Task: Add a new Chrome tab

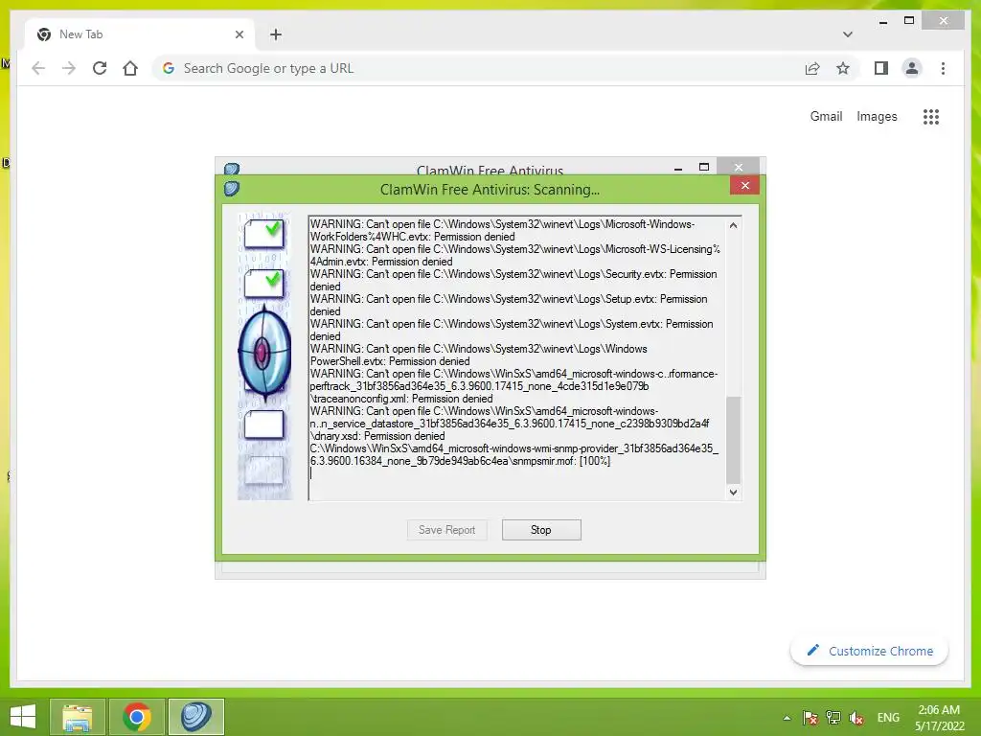Action: coord(276,34)
